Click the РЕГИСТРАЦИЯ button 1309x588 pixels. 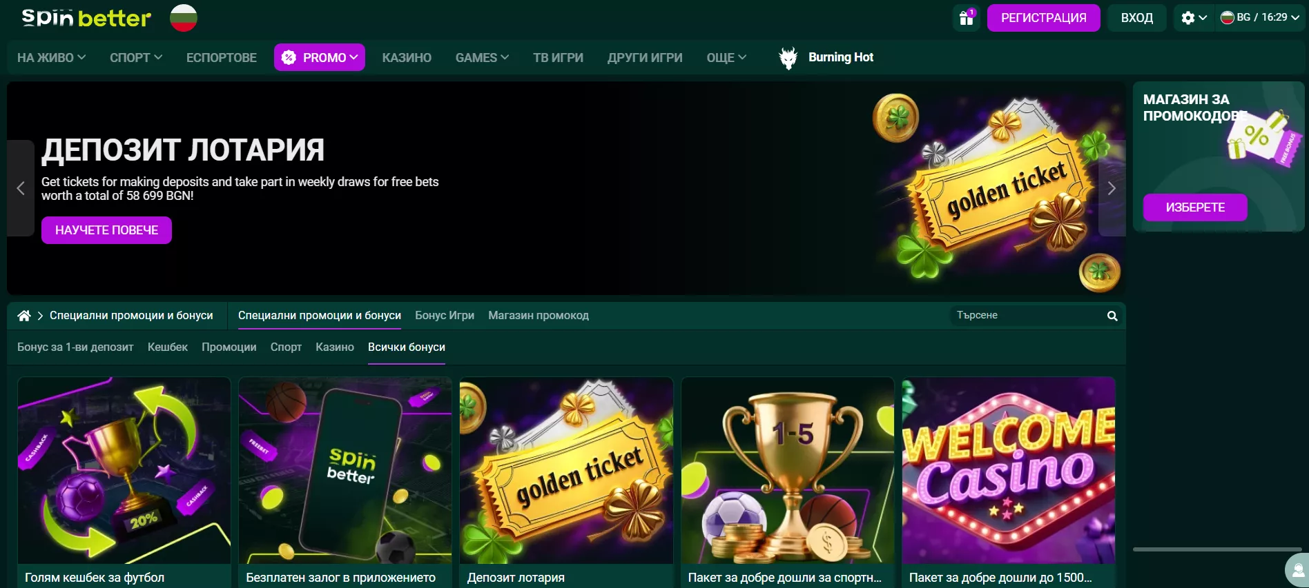pos(1043,18)
